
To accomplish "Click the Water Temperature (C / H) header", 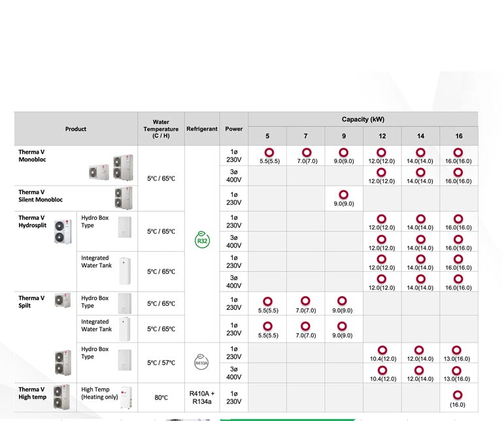I will tap(161, 129).
